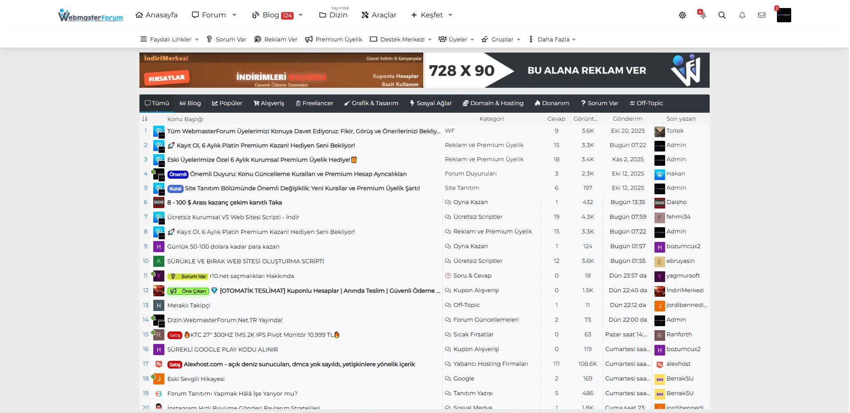
Task: Switch to the Popüler tab
Action: coord(227,103)
